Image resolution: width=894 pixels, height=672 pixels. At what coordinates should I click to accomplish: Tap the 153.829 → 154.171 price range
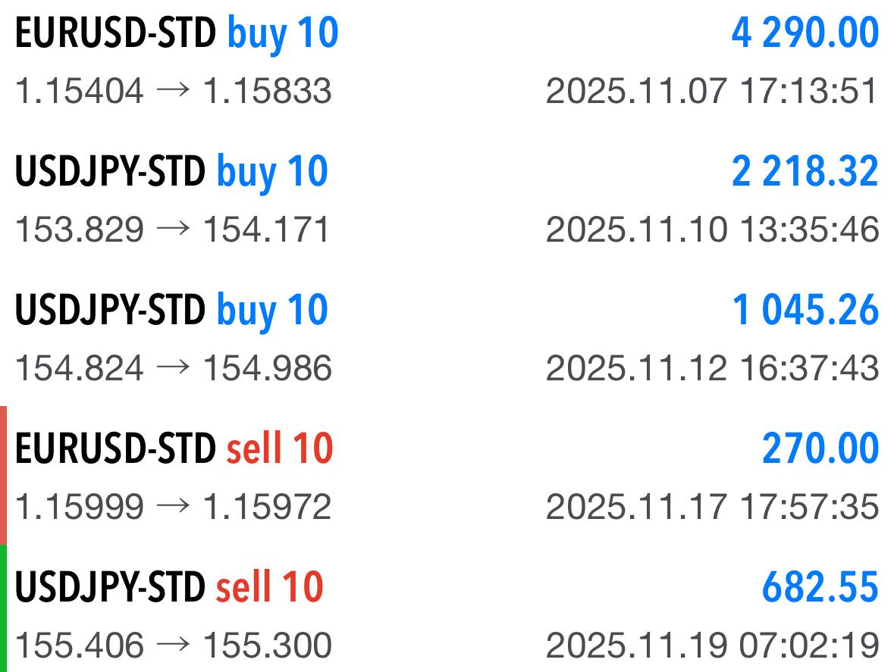173,230
